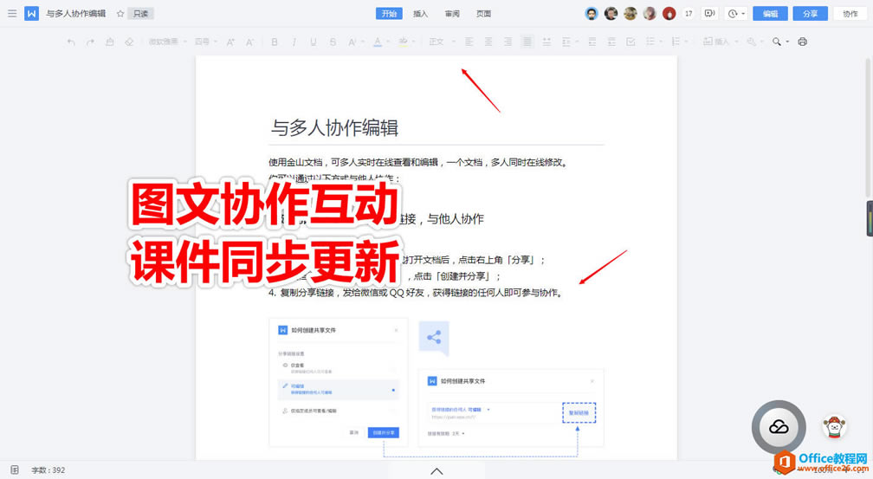Viewport: 873px width, 479px height.
Task: Click the filename in the title bar
Action: point(75,13)
